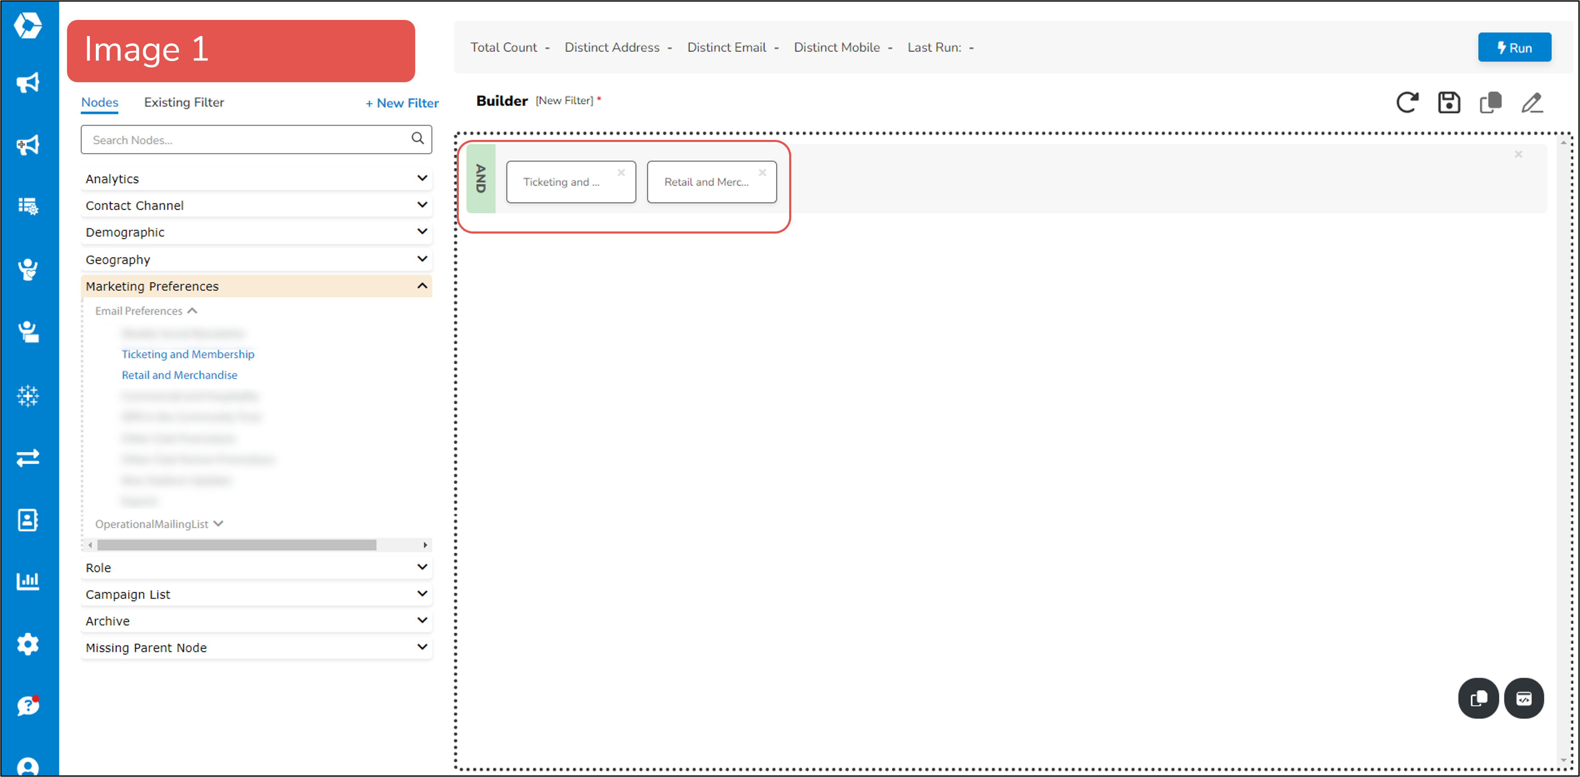1580x777 pixels.
Task: Click the Run button
Action: 1514,47
